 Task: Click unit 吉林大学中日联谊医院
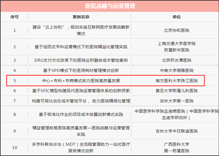point(177,131)
